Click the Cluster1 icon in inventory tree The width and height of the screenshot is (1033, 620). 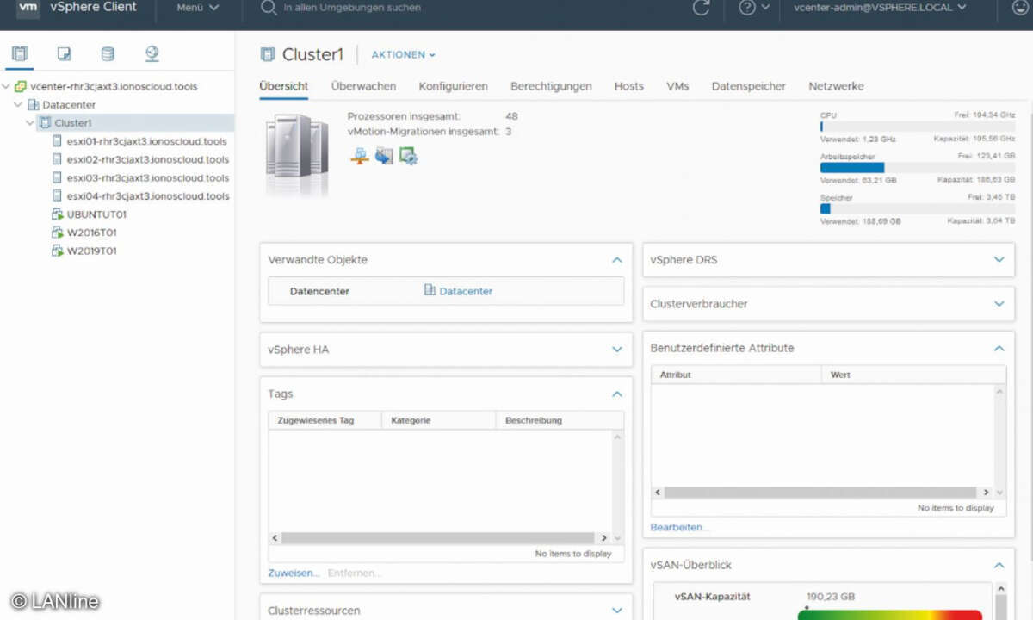46,122
